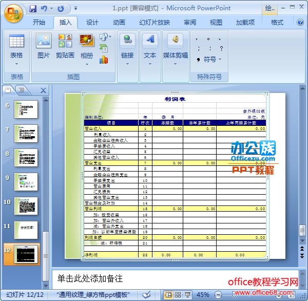308x301 pixels.
Task: Insert SmartArt graphic icon
Action: click(104, 48)
